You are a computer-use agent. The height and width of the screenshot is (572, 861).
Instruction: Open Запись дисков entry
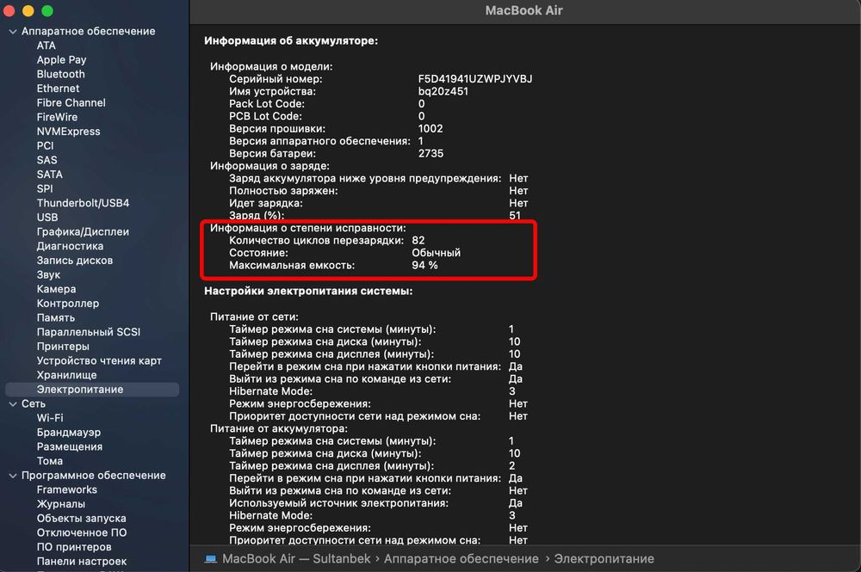click(75, 261)
